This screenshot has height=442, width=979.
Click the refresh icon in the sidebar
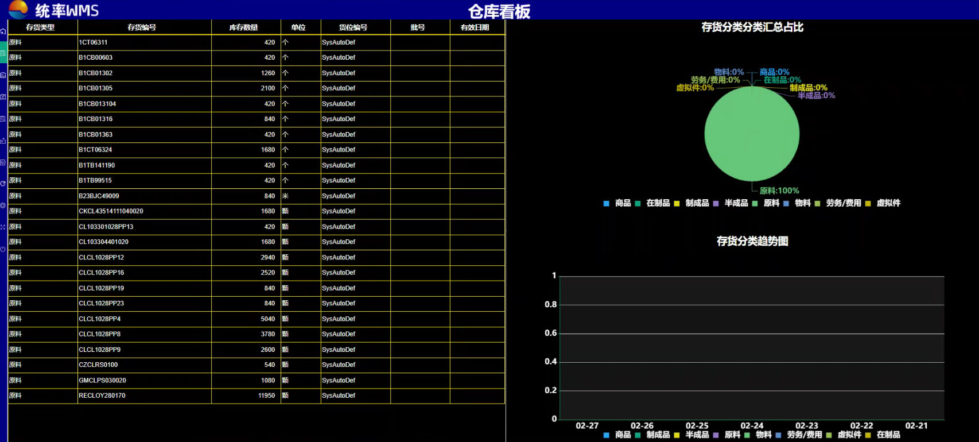click(3, 184)
